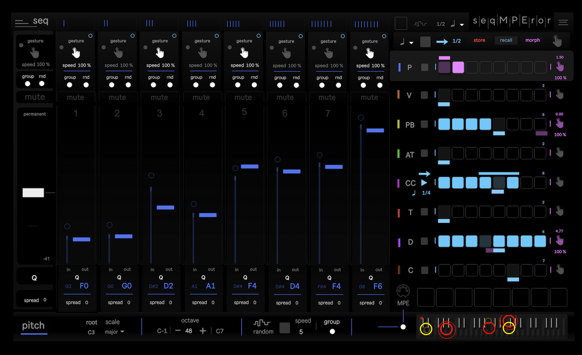Click the fifth step in the D lane
582x355 pixels.
point(499,241)
